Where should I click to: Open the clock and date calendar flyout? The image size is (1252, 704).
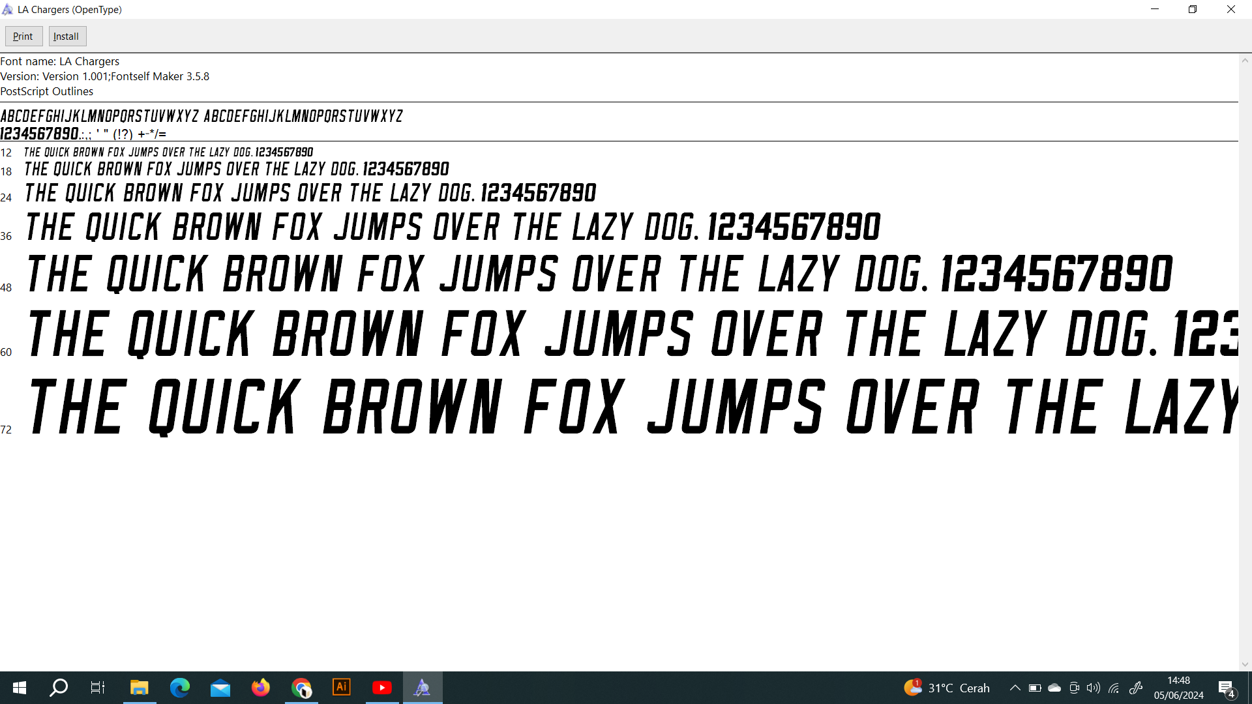pyautogui.click(x=1178, y=688)
